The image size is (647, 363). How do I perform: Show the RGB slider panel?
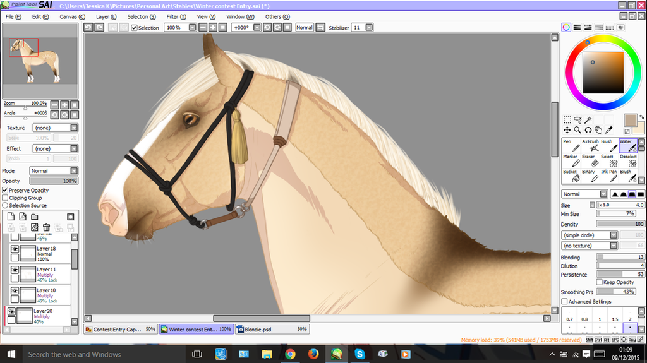pyautogui.click(x=577, y=27)
